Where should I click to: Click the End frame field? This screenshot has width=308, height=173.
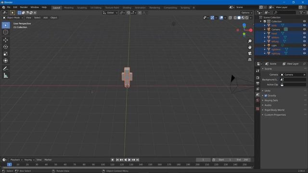click(x=242, y=160)
